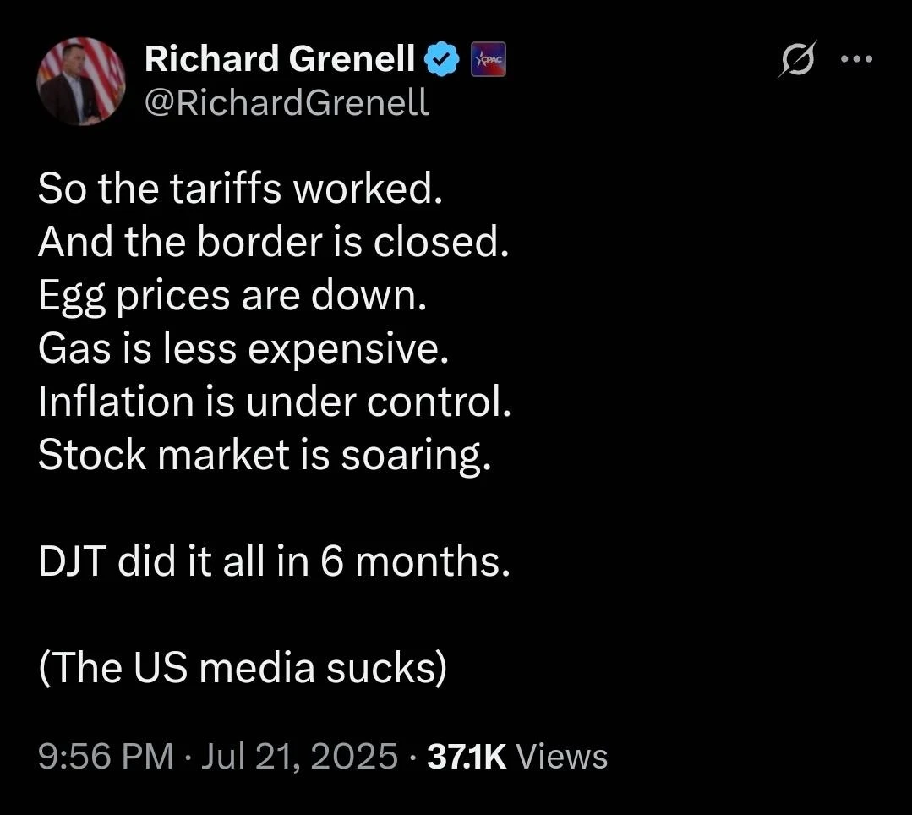Click the blue verified checkmark badge
The image size is (912, 815).
[445, 59]
